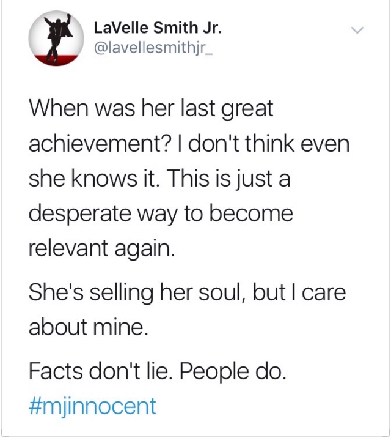Open the LaVelle Smith Jr. display name
The image size is (391, 438).
click(158, 28)
